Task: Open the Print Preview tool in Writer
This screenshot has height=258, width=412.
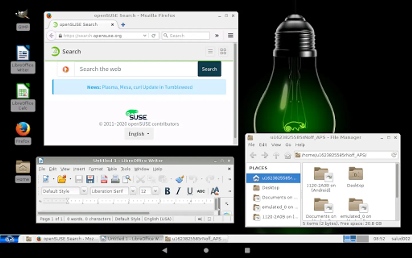Action: tap(126, 179)
